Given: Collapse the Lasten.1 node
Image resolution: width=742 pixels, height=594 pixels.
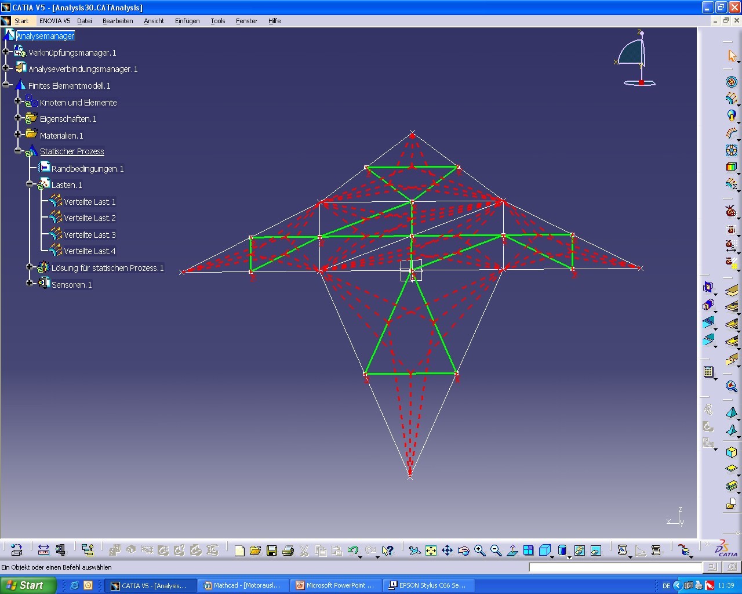Looking at the screenshot, I should point(29,184).
